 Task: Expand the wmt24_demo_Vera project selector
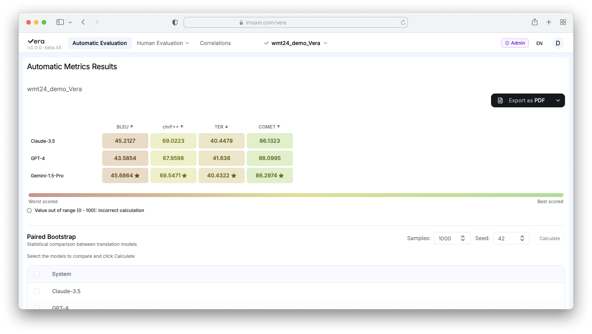coord(296,43)
